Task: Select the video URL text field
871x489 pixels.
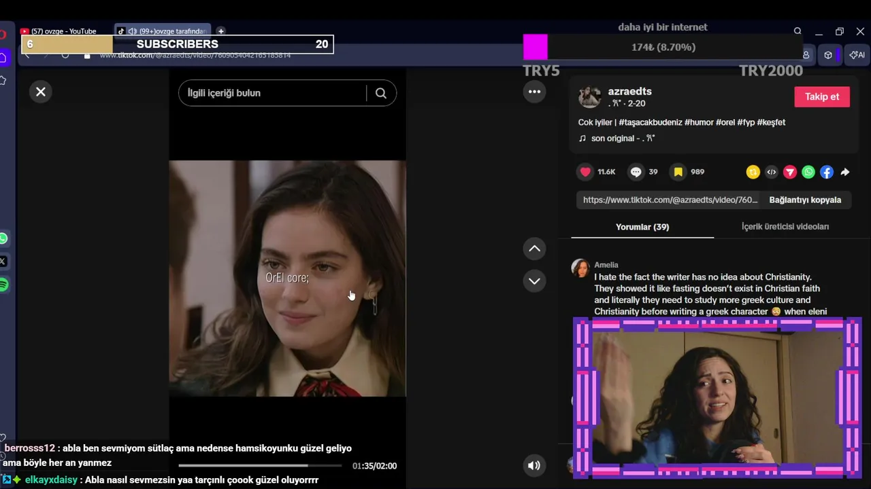Action: point(670,200)
